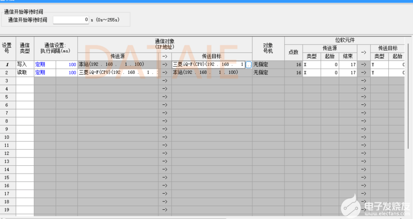
Task: Click source type X in row 2
Action: point(312,72)
